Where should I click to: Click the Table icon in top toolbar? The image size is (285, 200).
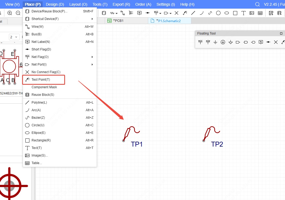260,13
